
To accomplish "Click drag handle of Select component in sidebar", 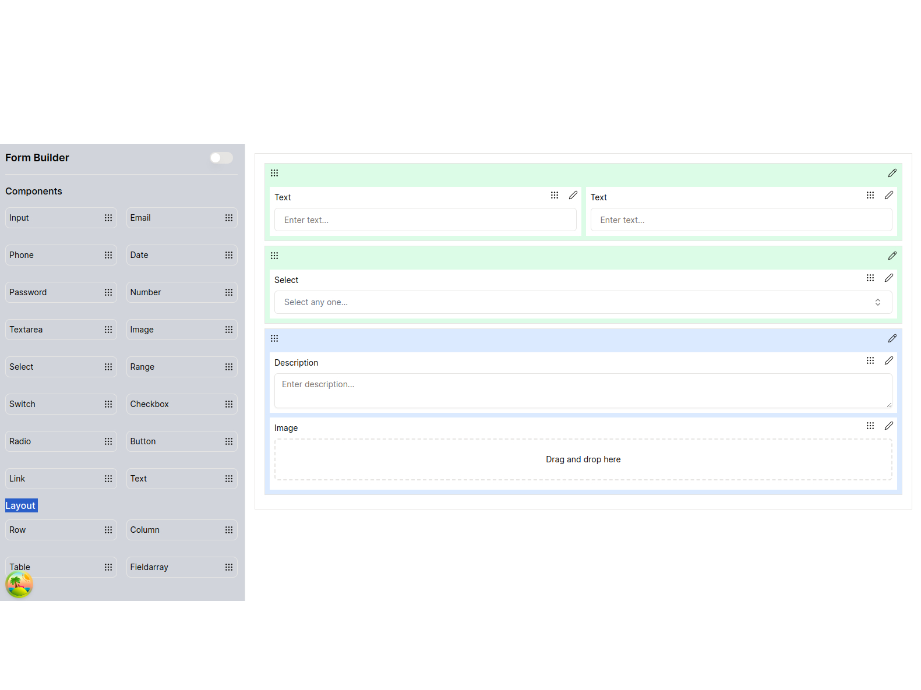I will click(x=108, y=367).
